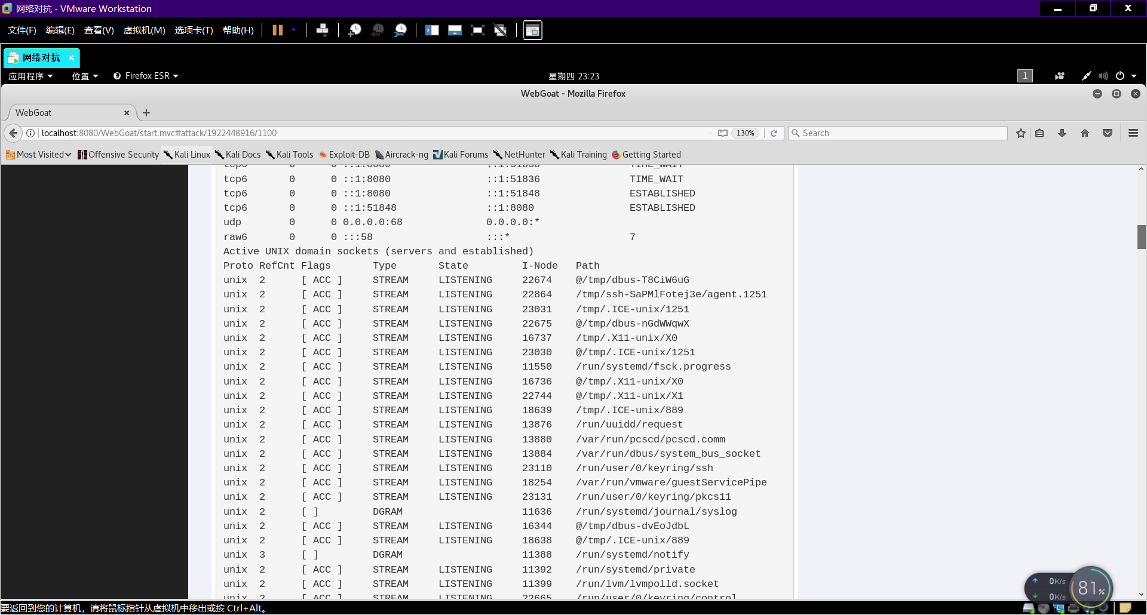The height and width of the screenshot is (615, 1147).
Task: Revert the VM to its previous snapshot
Action: 378,30
